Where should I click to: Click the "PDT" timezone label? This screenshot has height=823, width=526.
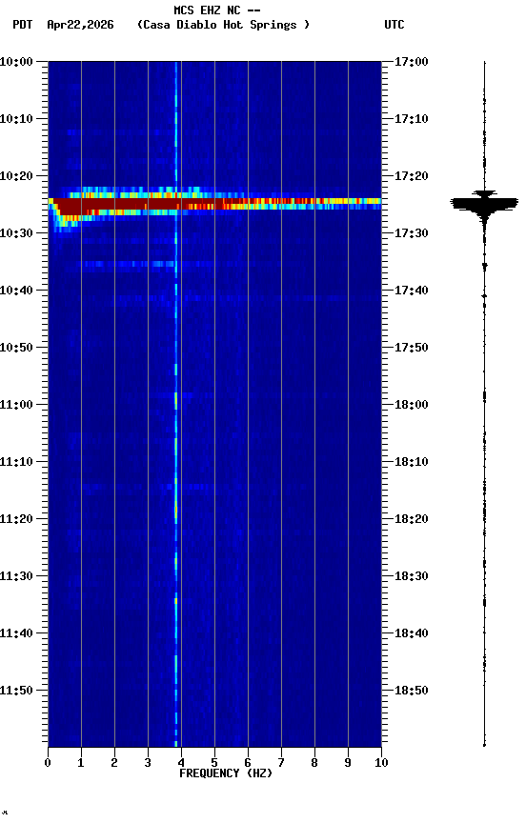(x=23, y=25)
